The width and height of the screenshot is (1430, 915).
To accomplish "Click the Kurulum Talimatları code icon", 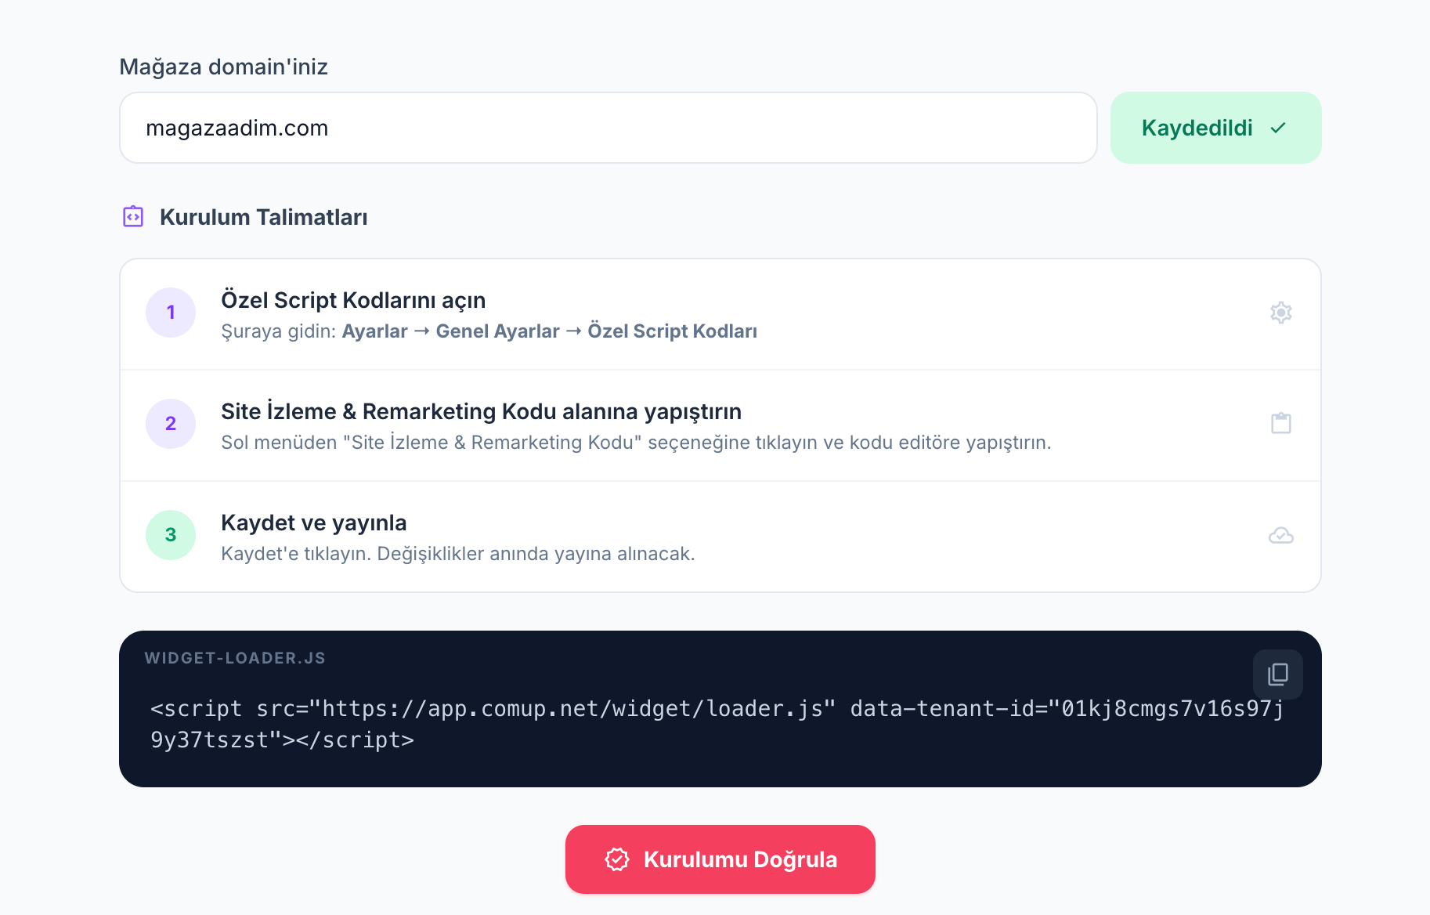I will pyautogui.click(x=132, y=217).
